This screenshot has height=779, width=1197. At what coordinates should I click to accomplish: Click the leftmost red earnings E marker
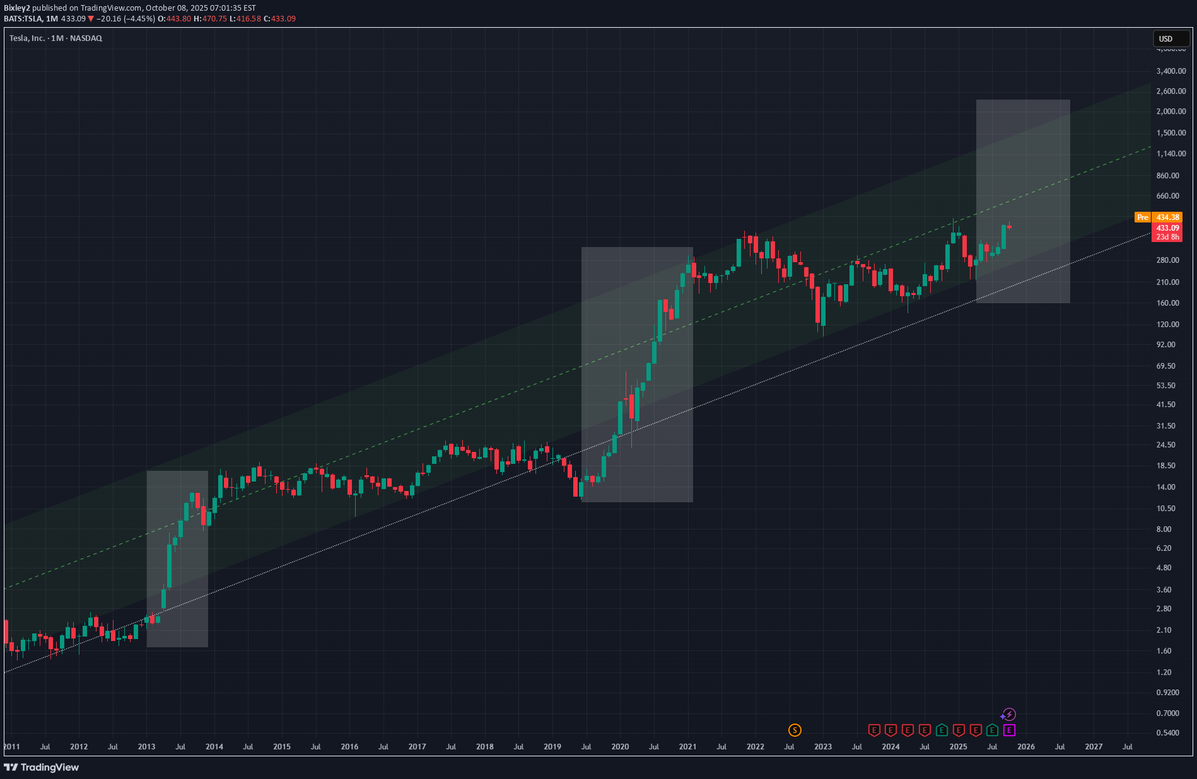click(x=874, y=730)
